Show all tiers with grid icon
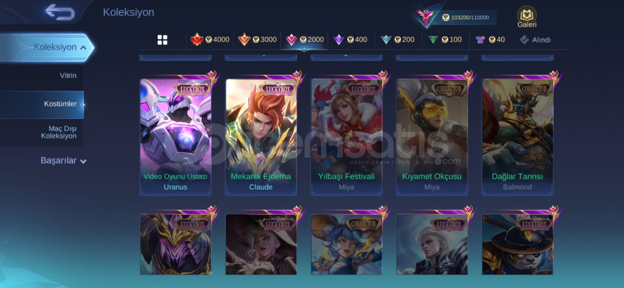 pyautogui.click(x=162, y=40)
